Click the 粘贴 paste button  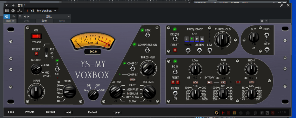coord(62,21)
